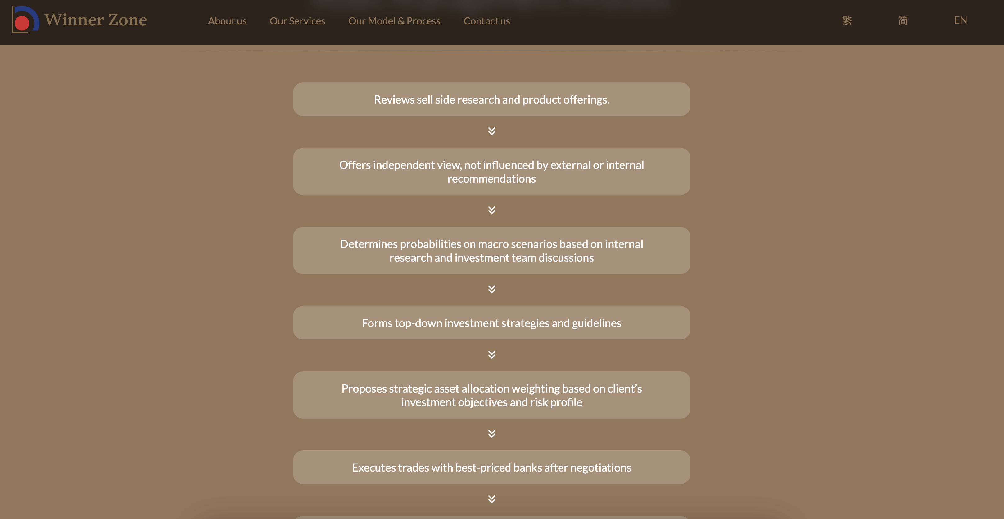Click the double chevron below Executes trades box

(x=491, y=499)
